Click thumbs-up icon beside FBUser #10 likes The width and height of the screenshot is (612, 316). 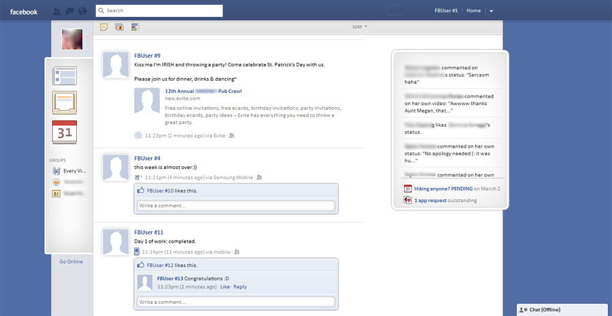pyautogui.click(x=141, y=191)
